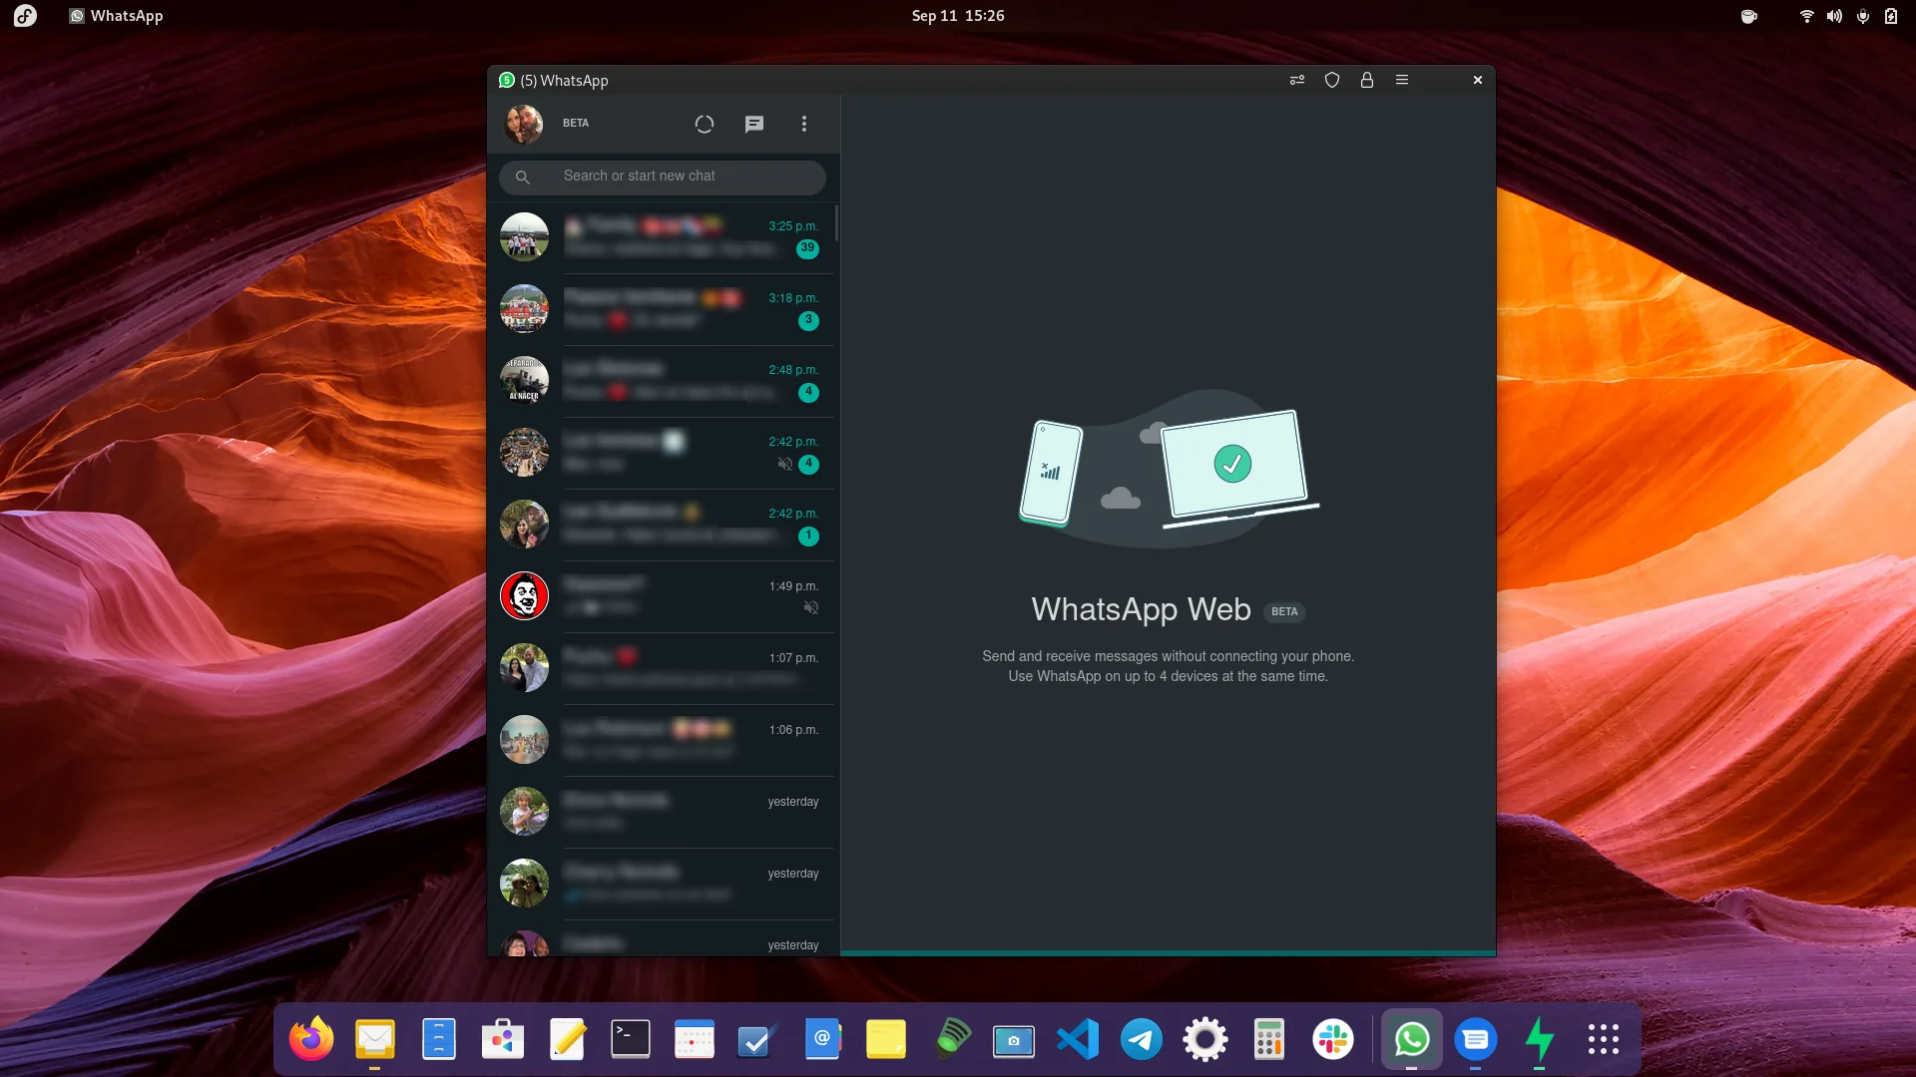The width and height of the screenshot is (1916, 1077).
Task: Open the clock and calendar Sep 11 15:26
Action: coord(958,16)
